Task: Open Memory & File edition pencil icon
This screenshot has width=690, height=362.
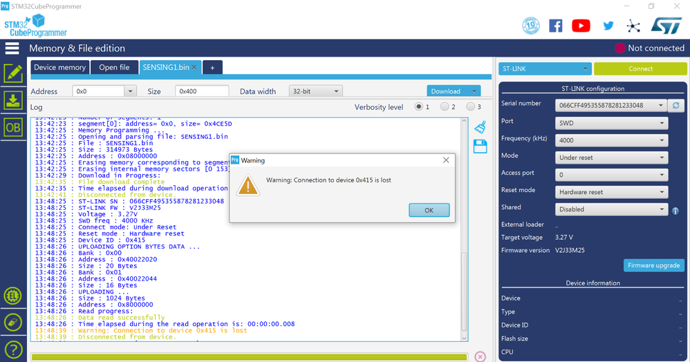Action: (x=13, y=73)
